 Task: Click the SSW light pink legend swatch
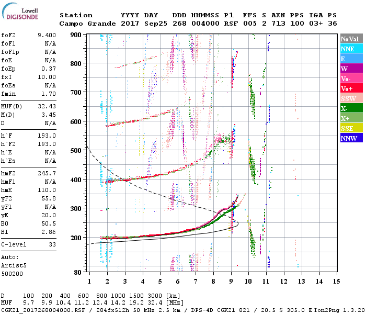coord(351,98)
